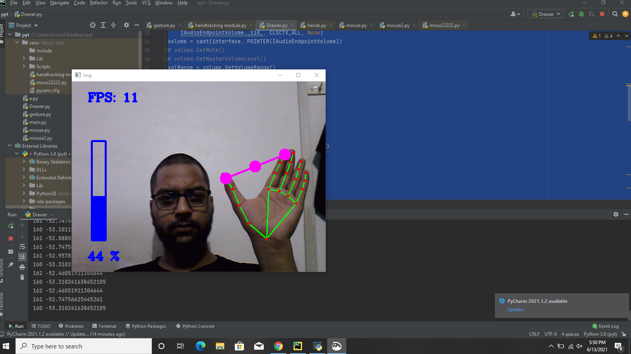631x354 pixels.
Task: Open the VCS menu
Action: pyautogui.click(x=146, y=3)
